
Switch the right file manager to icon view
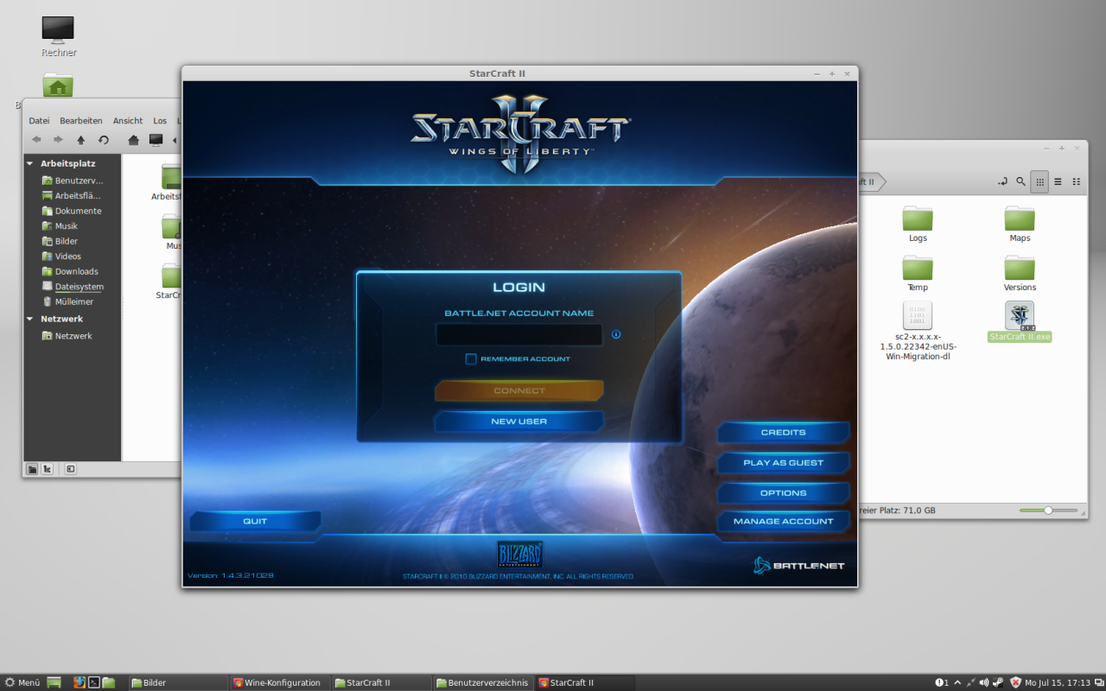pos(1039,181)
